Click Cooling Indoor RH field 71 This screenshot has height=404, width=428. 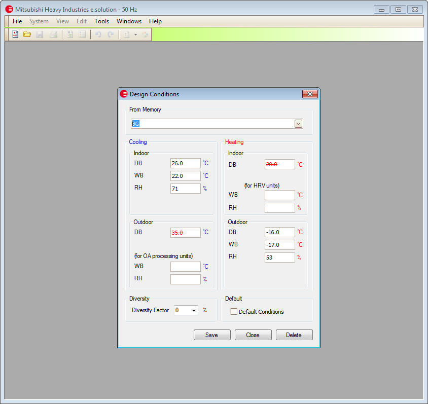[x=185, y=189]
